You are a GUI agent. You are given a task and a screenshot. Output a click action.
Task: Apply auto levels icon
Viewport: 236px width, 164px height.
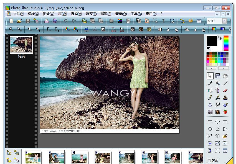click(113, 29)
